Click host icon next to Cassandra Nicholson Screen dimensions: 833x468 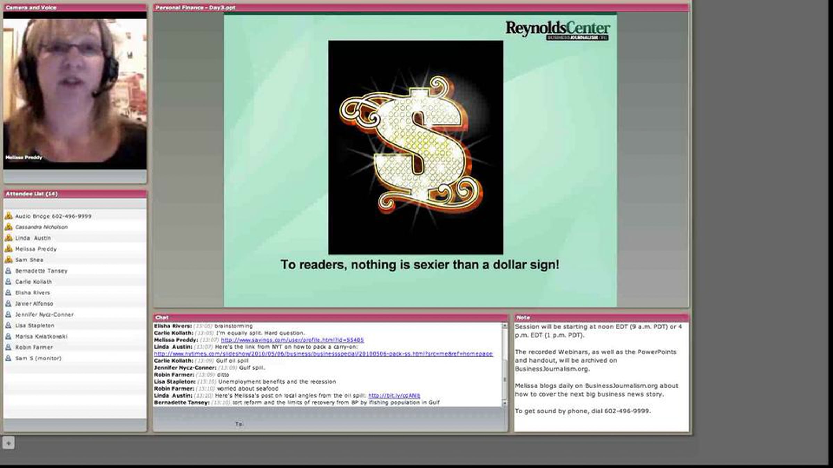pos(9,227)
